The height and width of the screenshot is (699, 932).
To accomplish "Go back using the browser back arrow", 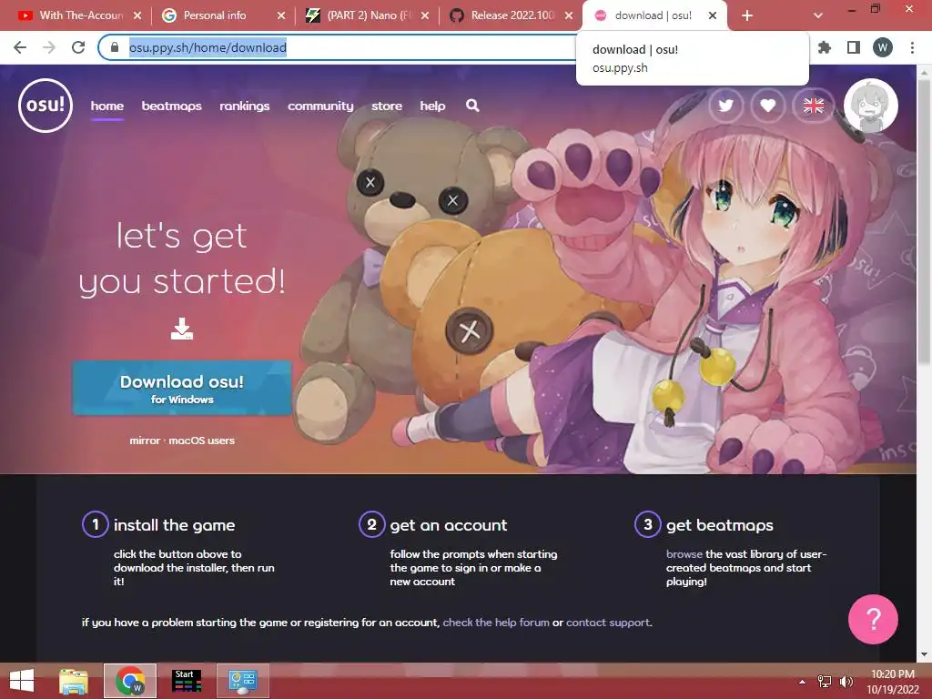I will click(20, 47).
